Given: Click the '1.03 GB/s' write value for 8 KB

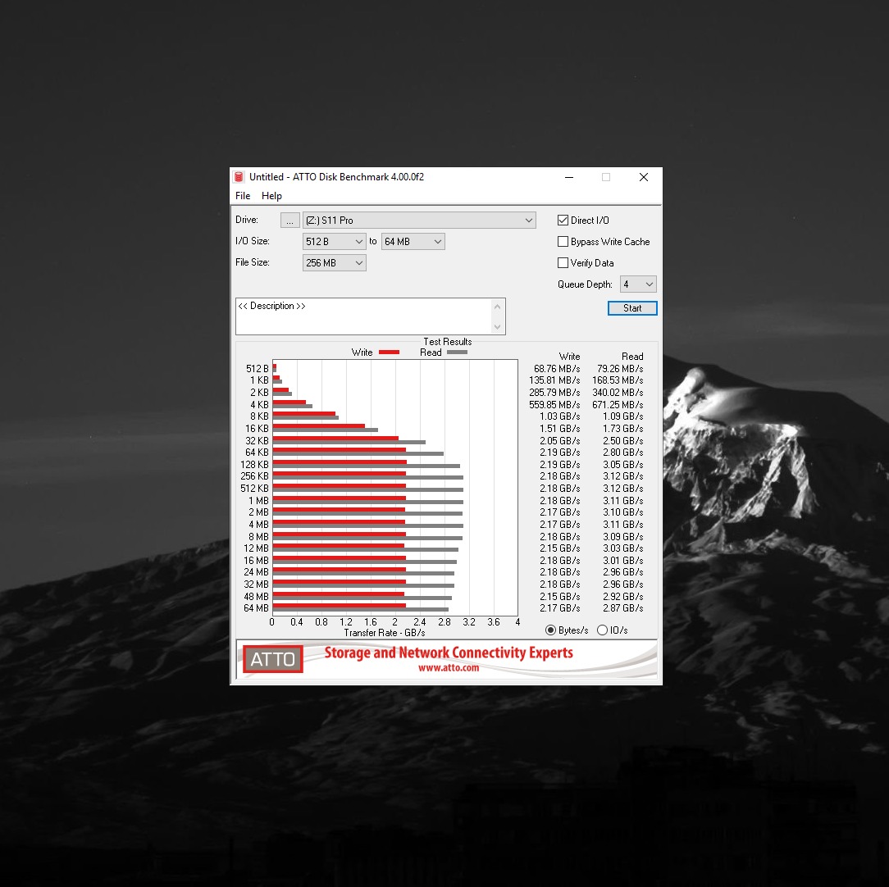Looking at the screenshot, I should tap(559, 416).
